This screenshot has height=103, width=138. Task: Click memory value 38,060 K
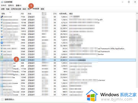64,37
